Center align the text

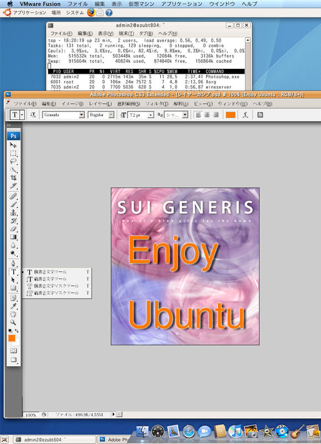207,115
